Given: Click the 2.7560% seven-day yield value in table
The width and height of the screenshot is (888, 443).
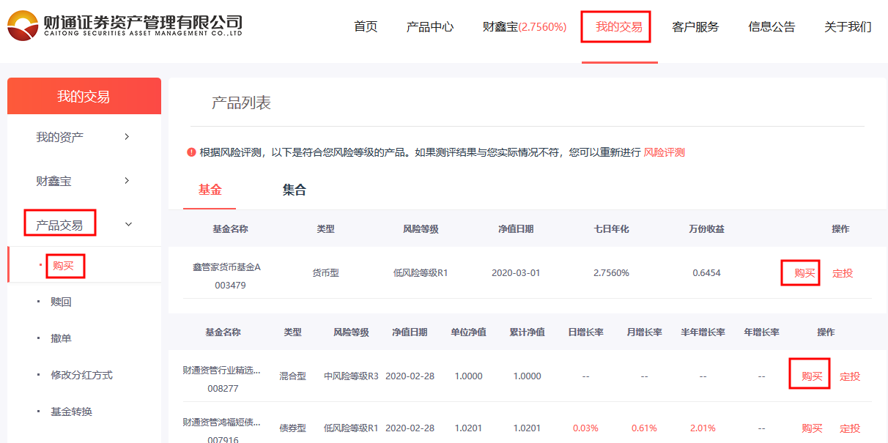Looking at the screenshot, I should pyautogui.click(x=611, y=273).
